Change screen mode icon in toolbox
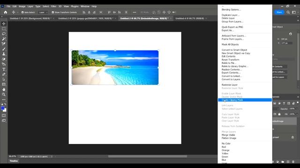The image size is (300, 168). click(x=4, y=120)
